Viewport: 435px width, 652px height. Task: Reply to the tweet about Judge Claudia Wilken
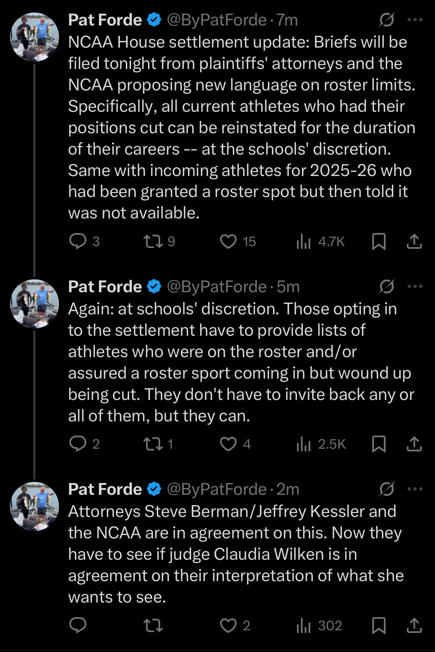(78, 625)
